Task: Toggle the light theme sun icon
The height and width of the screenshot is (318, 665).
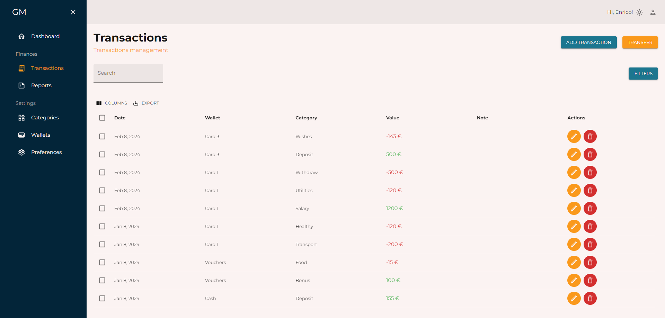Action: tap(639, 12)
